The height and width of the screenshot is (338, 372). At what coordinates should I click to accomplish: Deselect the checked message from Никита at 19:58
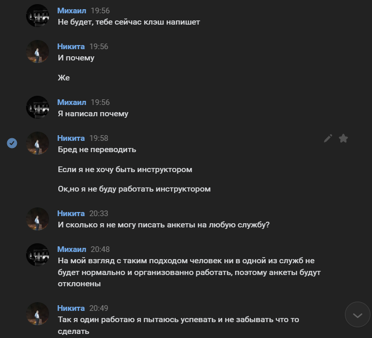[x=12, y=143]
